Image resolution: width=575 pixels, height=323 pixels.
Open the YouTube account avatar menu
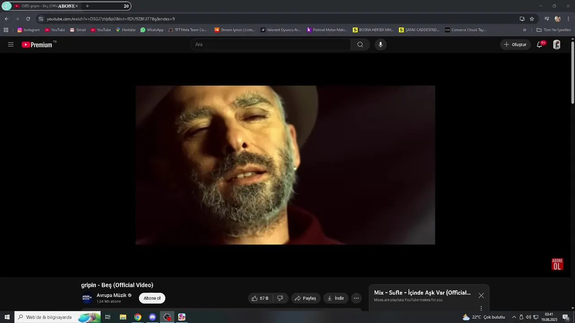557,44
